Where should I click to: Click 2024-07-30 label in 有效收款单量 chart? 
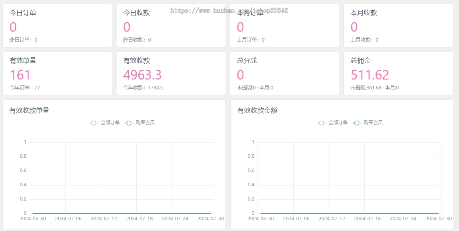(211, 218)
